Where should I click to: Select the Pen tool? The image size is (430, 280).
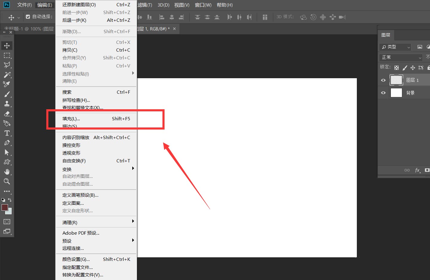[7, 143]
